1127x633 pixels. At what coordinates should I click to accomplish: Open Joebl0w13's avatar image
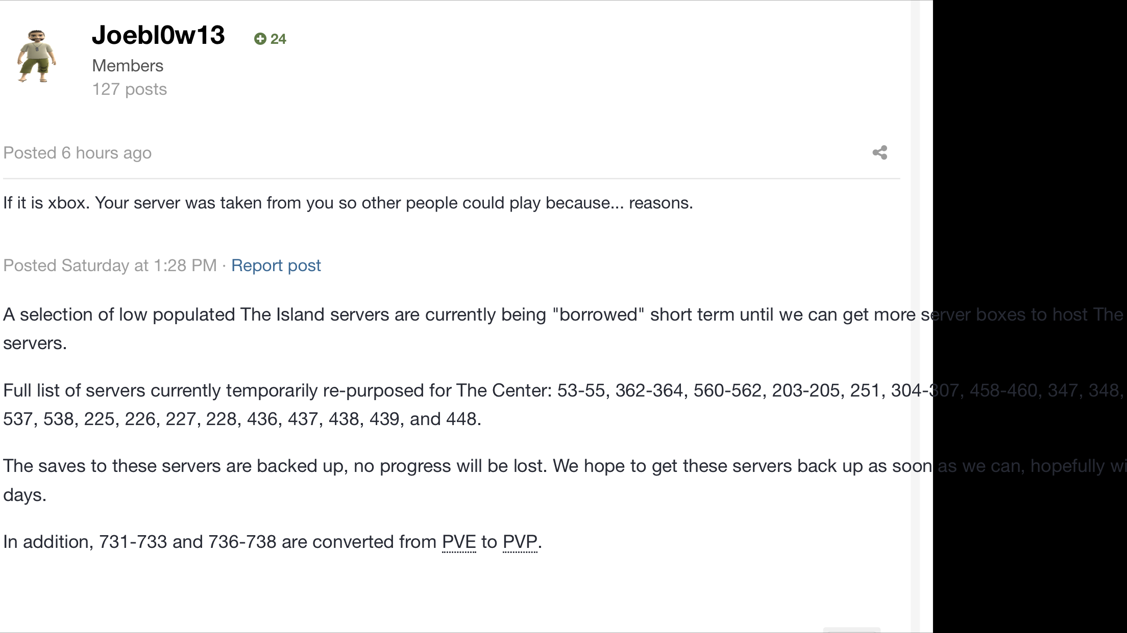[x=36, y=56]
